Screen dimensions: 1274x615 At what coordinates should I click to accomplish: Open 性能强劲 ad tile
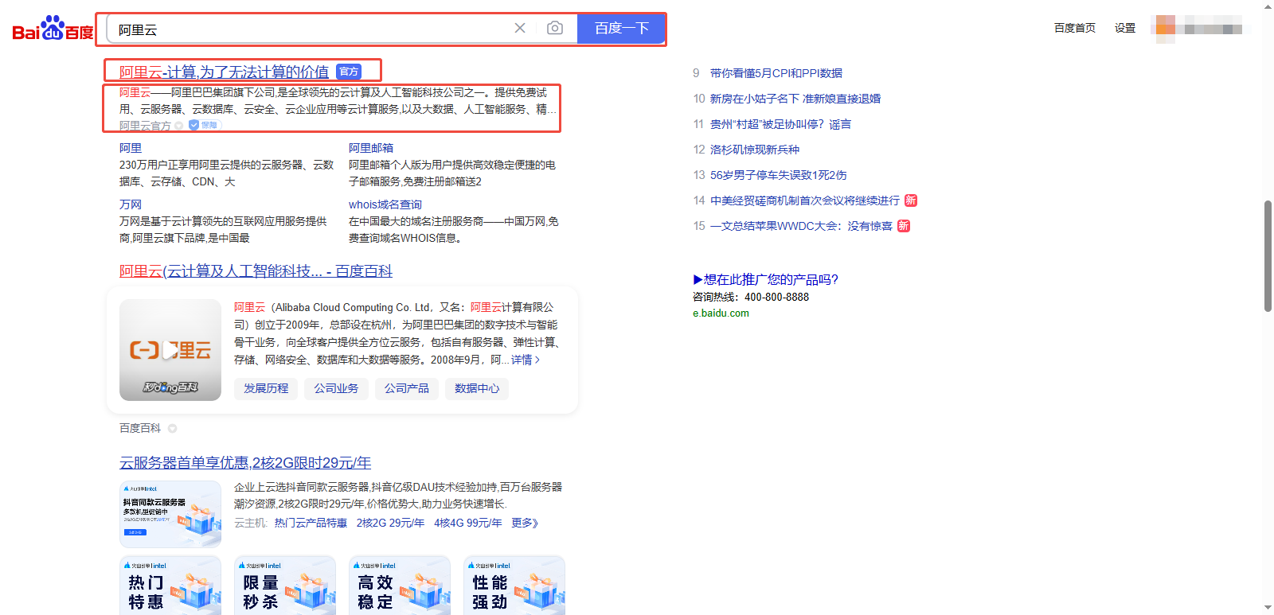[x=514, y=586]
